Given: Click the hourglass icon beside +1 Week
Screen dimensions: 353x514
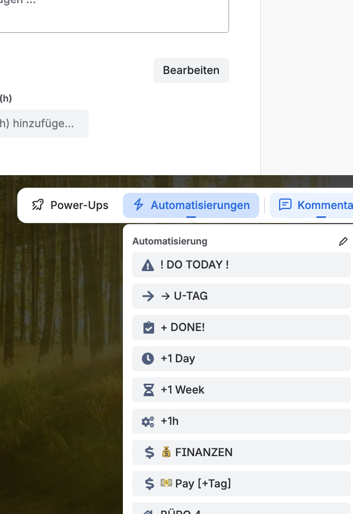Looking at the screenshot, I should point(148,390).
